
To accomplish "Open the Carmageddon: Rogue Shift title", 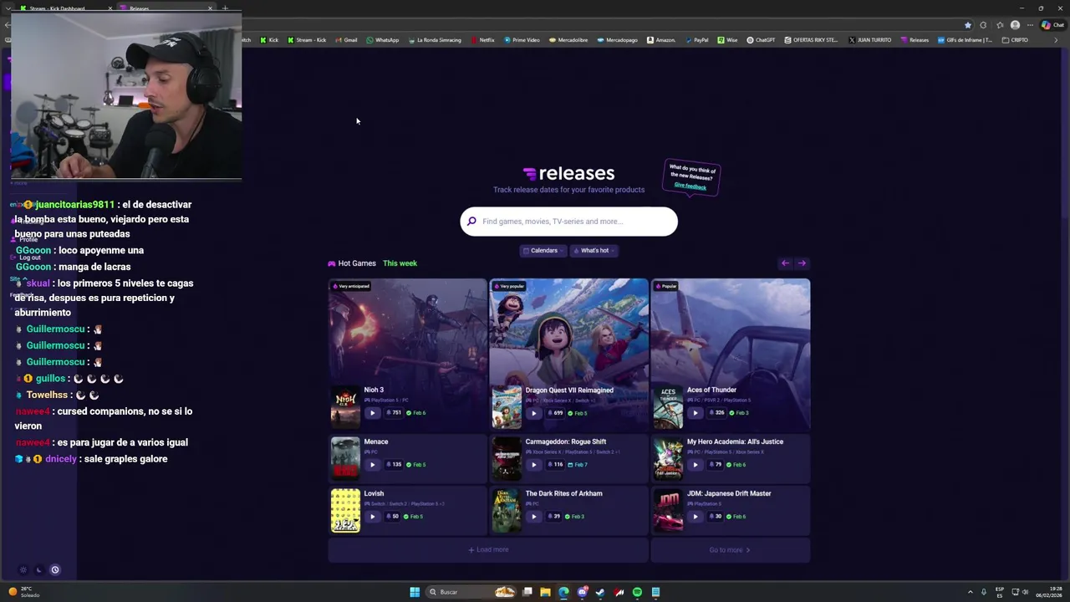I will [x=566, y=442].
